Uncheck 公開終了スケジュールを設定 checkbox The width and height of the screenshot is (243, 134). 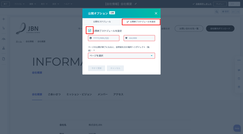90,30
